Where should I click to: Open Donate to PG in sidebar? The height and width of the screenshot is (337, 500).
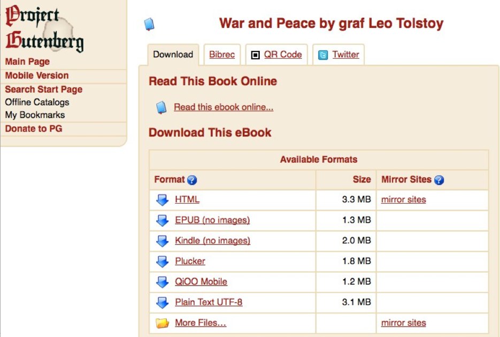click(34, 128)
